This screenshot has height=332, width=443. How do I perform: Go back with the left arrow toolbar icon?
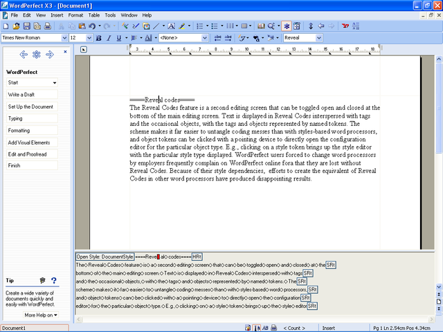[321, 26]
